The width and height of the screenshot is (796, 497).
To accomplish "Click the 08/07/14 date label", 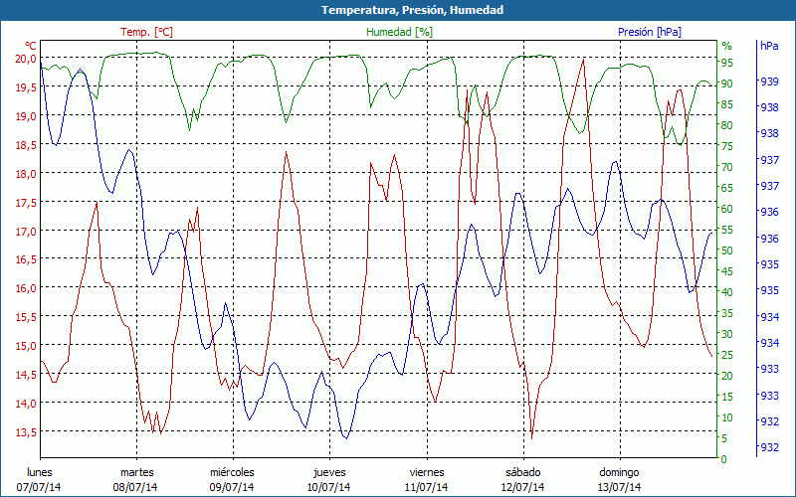I will point(136,487).
